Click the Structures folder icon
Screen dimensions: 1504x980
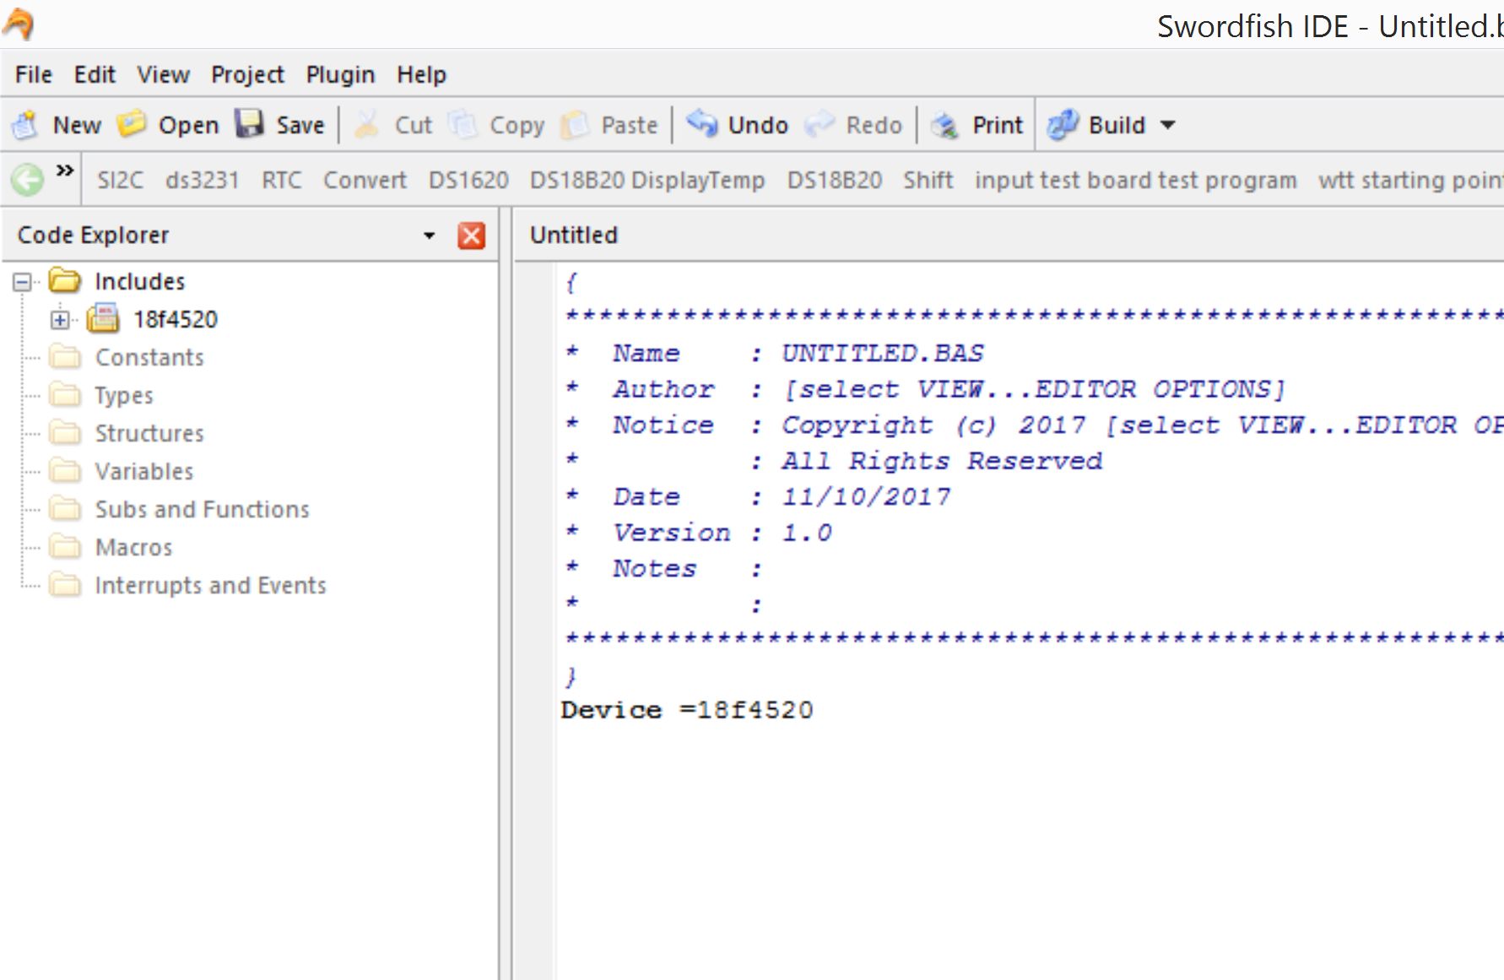65,433
